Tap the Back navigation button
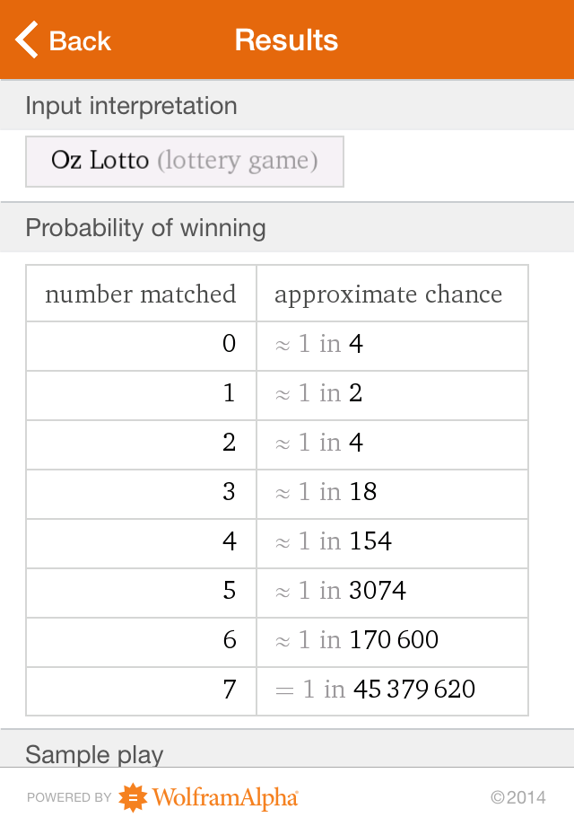Viewport: 574px width, 826px height. coord(63,40)
